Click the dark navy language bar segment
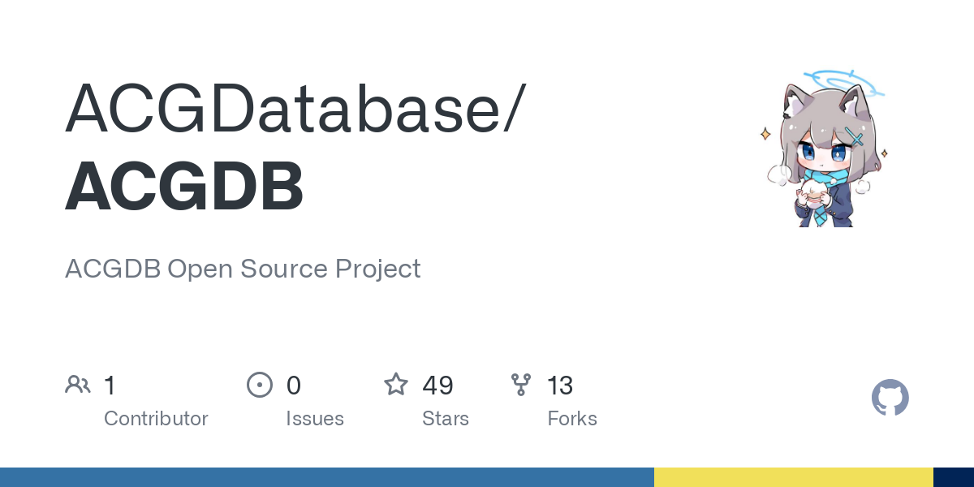 [953, 477]
